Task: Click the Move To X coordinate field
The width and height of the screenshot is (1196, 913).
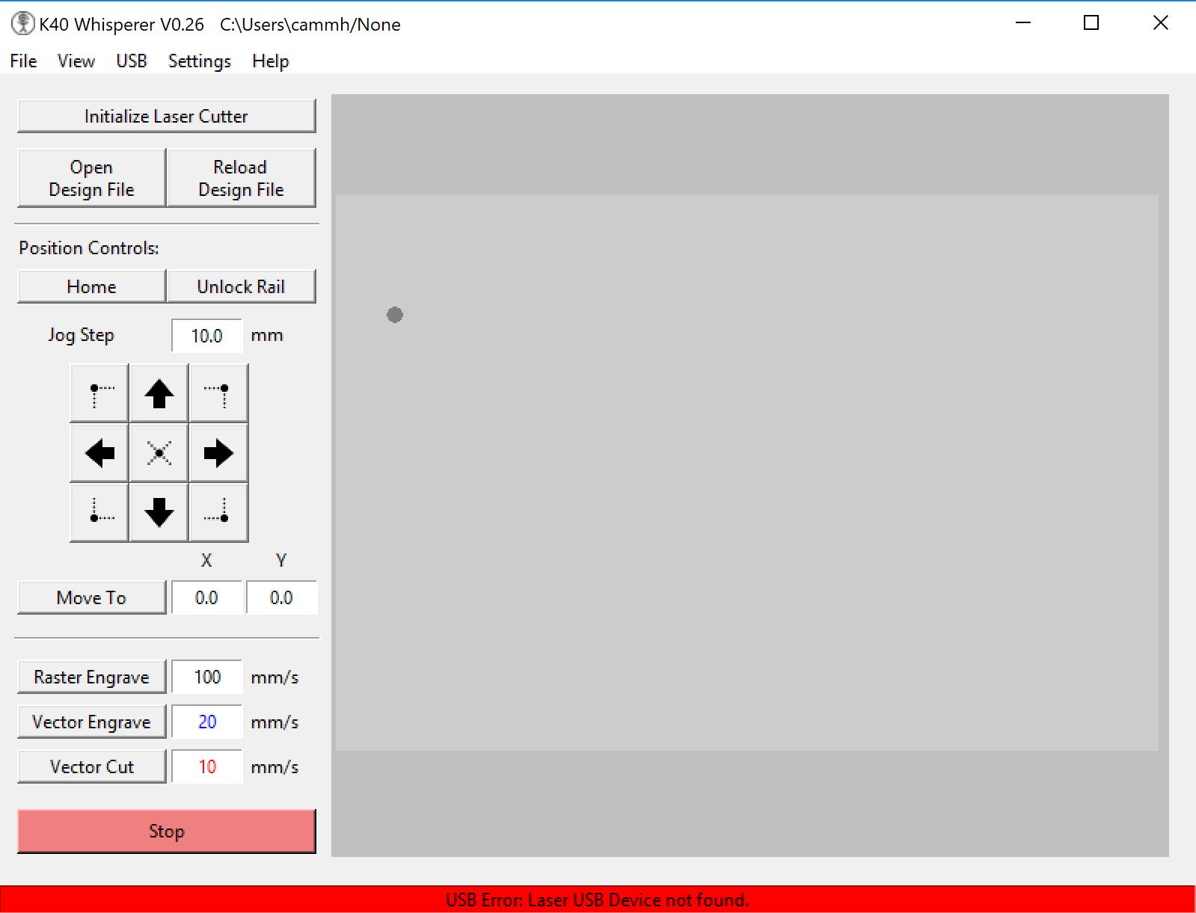Action: 207,598
